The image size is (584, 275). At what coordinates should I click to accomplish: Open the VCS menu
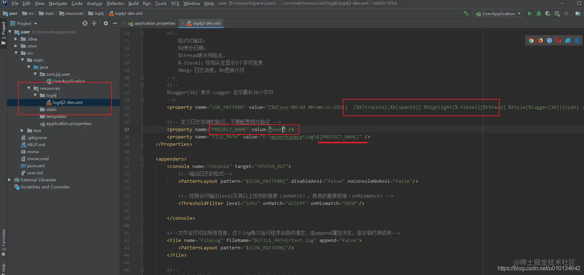click(x=175, y=3)
